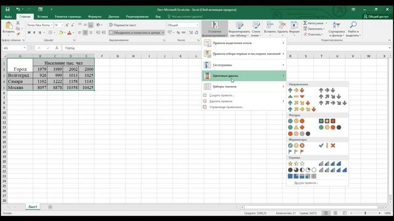Open the Times New Roman font dropdown
The image size is (394, 221).
click(52, 25)
